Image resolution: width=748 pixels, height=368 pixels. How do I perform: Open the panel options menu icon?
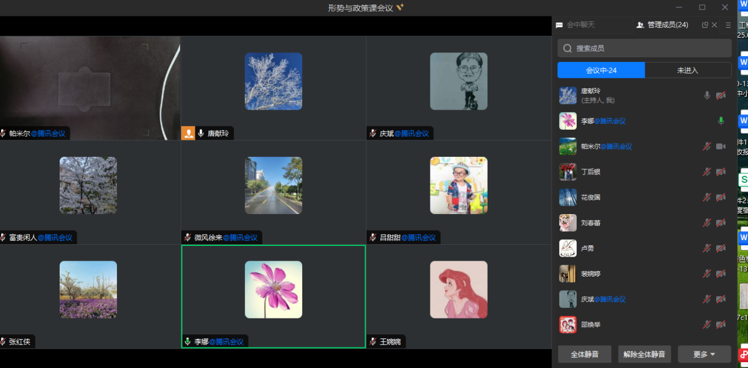[x=728, y=25]
